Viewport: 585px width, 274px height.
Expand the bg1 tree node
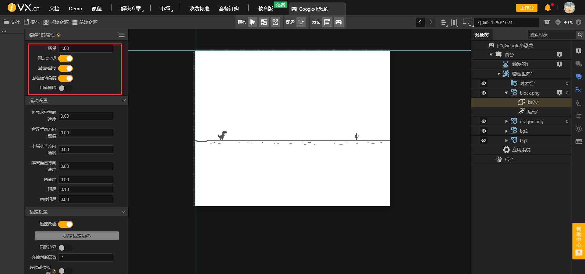tap(506, 140)
